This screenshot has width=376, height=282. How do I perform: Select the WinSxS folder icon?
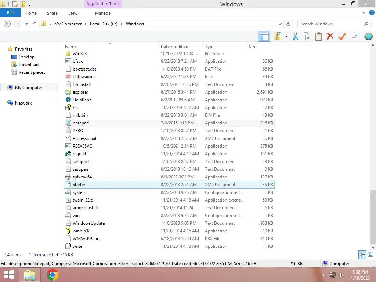point(68,54)
